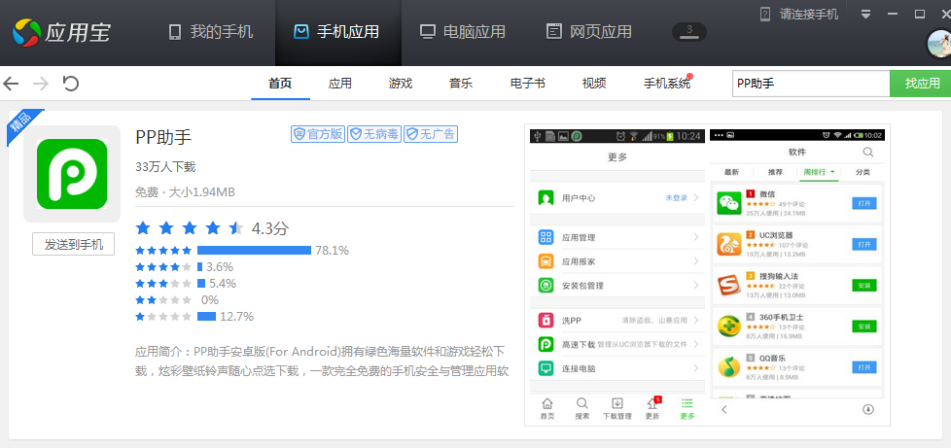
Task: Click the 4.3分 rating score
Action: 270,228
